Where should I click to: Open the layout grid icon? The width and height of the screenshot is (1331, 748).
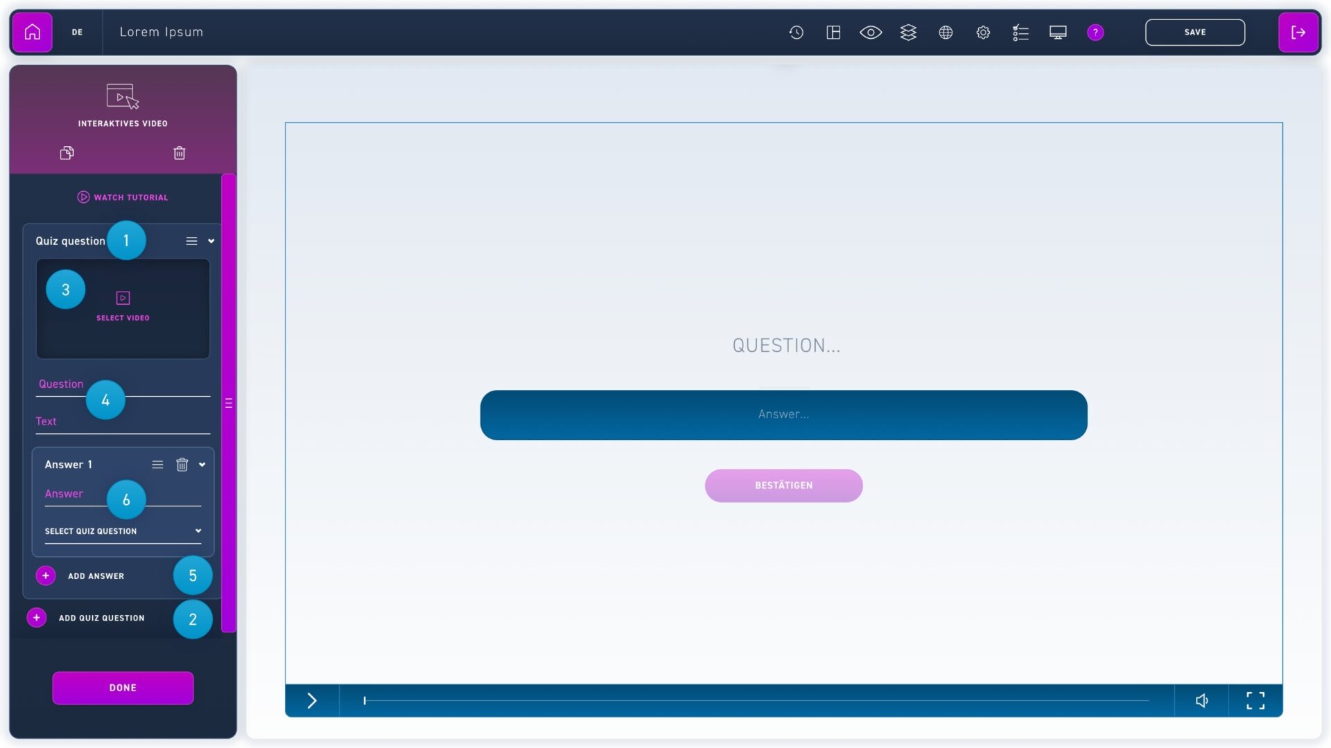[833, 32]
